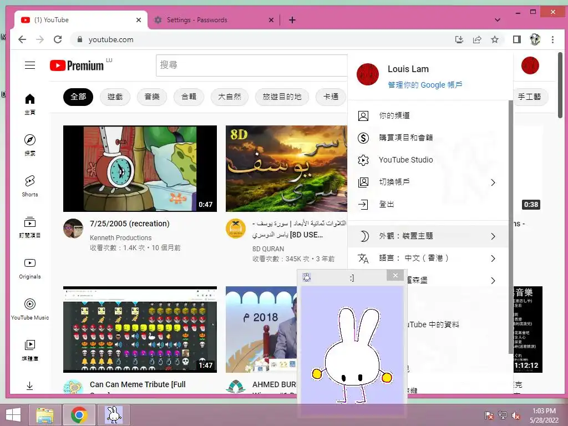Click the Windows Start button
568x426 pixels.
13,415
